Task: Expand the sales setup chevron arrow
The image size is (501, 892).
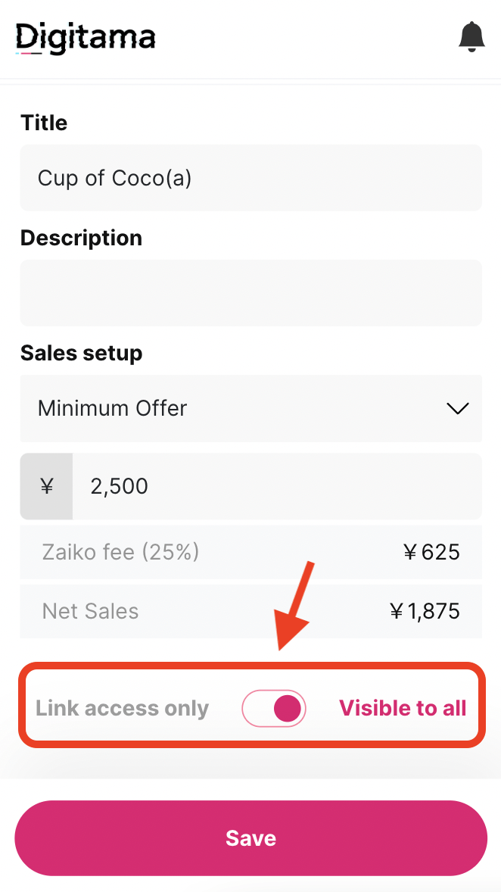Action: tap(457, 408)
